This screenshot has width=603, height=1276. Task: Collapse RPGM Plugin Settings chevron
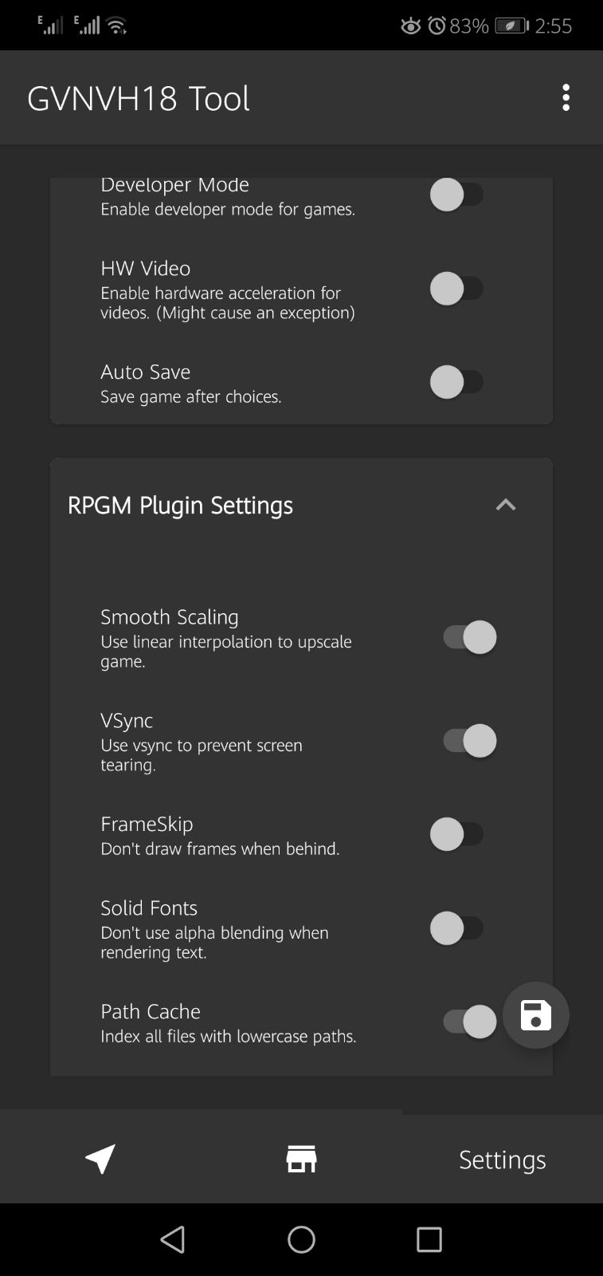click(x=506, y=505)
